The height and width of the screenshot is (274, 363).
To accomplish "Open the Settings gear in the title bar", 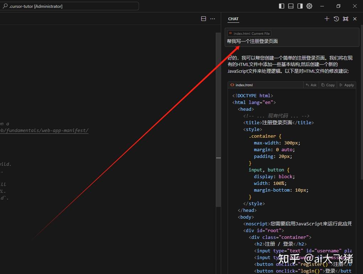I will (x=309, y=6).
